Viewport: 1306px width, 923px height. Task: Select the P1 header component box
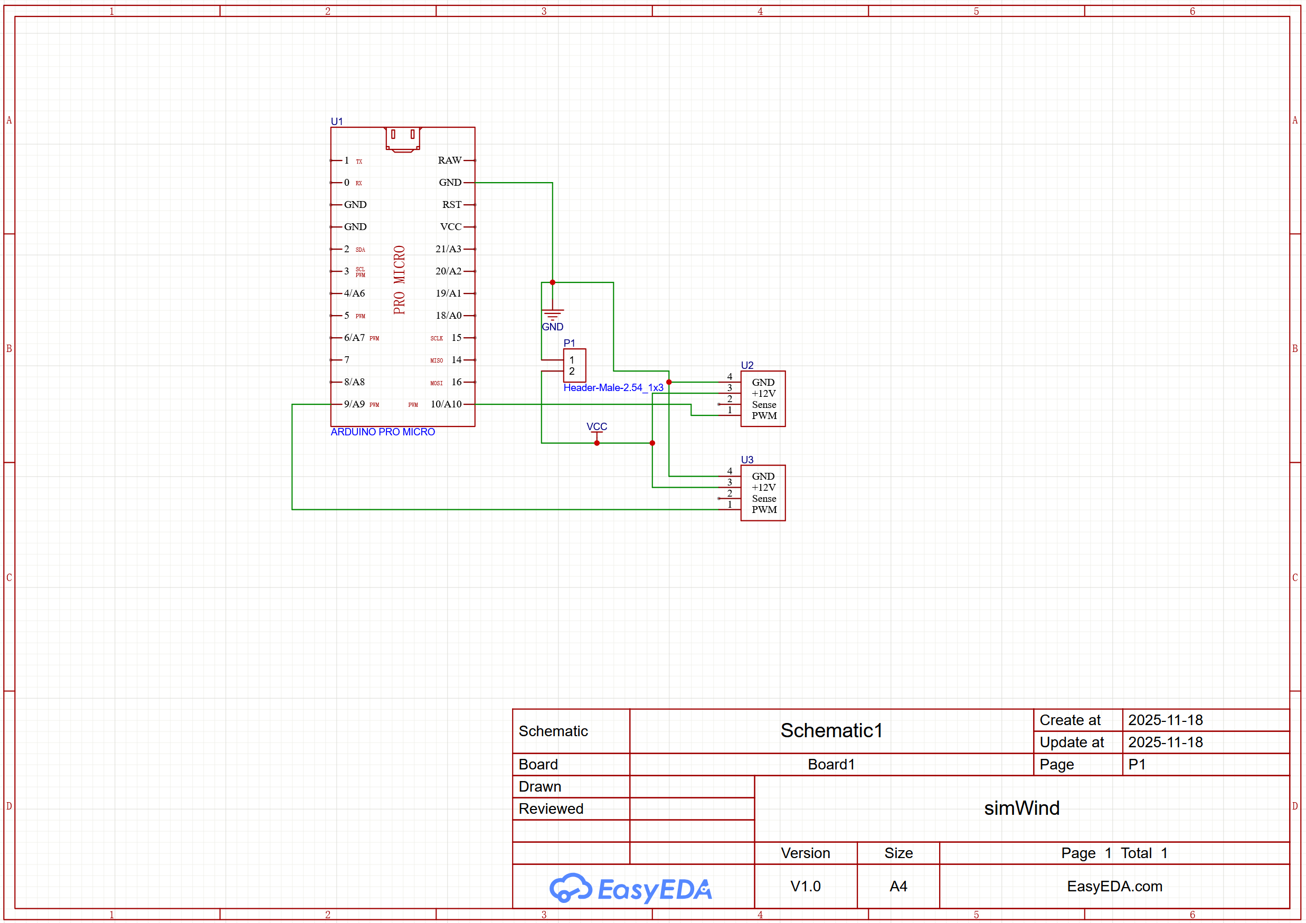click(x=574, y=365)
